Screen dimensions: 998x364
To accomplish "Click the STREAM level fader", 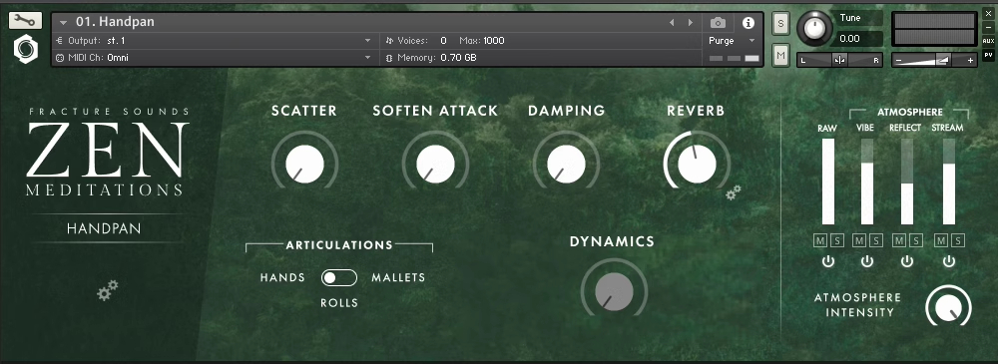I will 948,182.
